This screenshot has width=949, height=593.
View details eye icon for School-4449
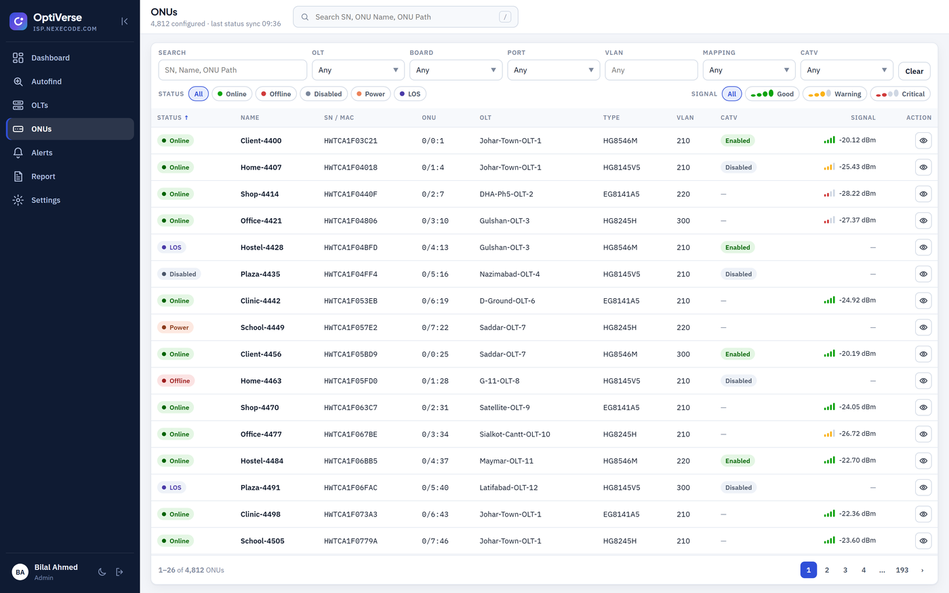[923, 327]
